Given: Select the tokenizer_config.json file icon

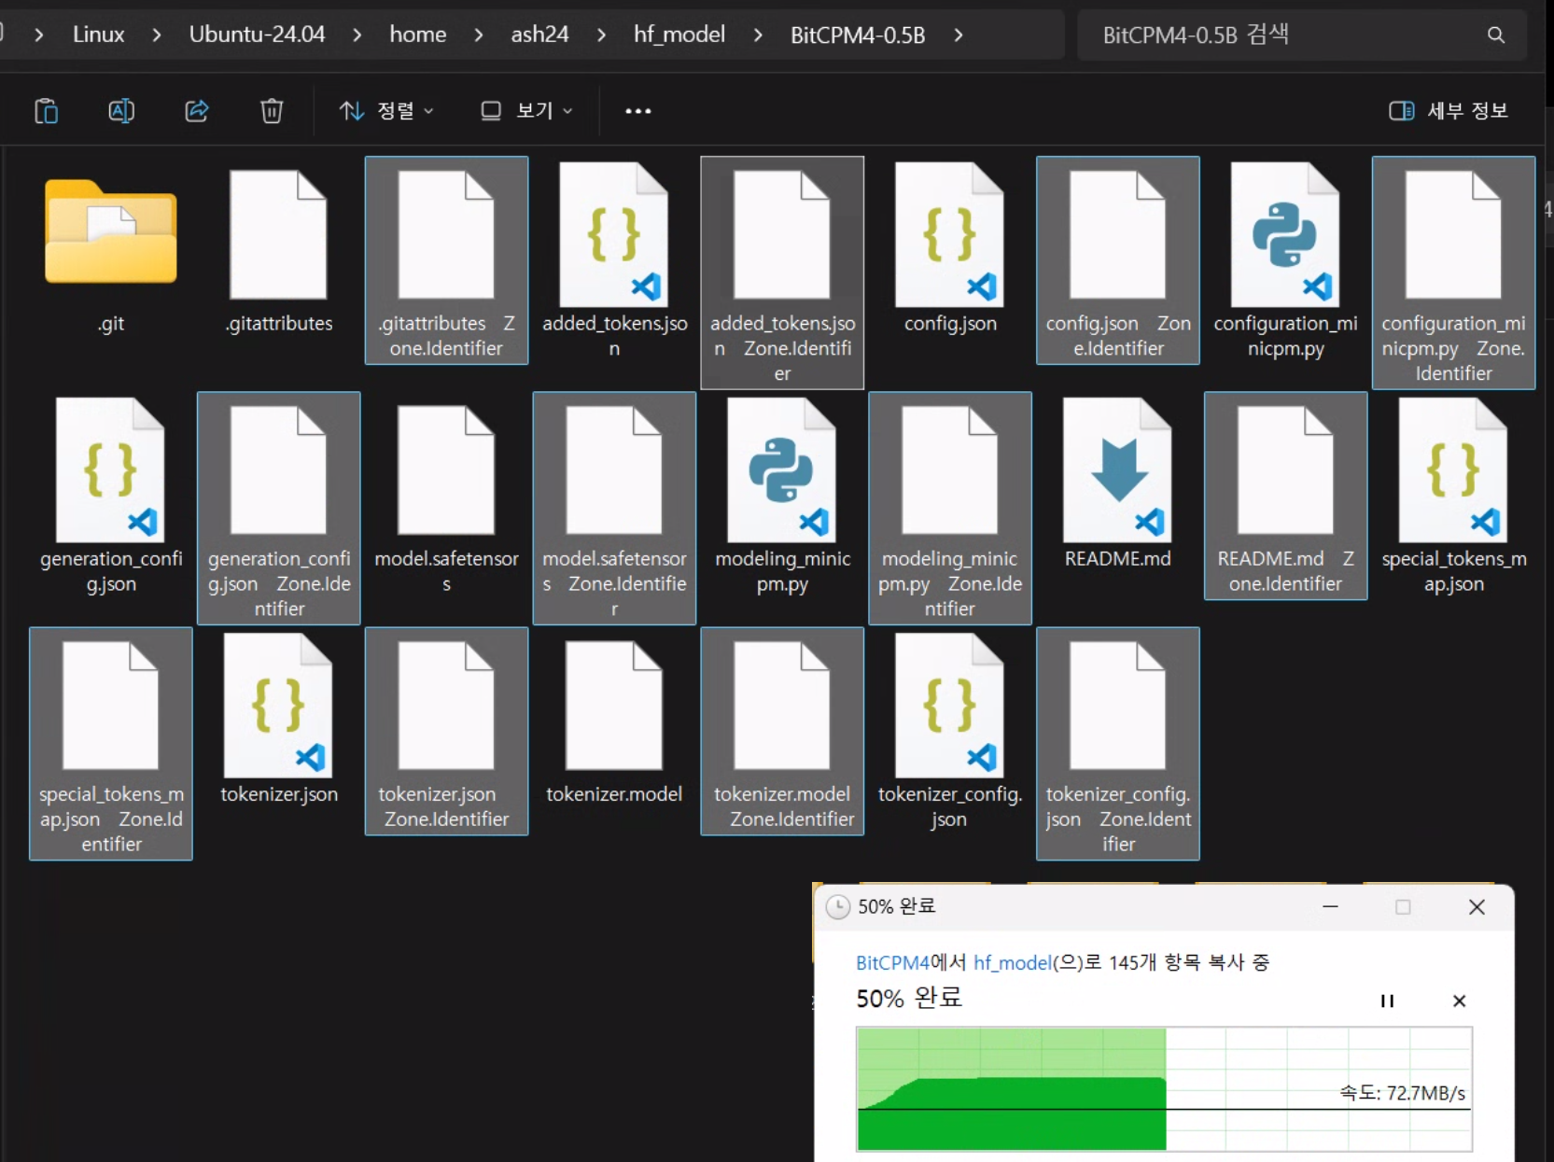Looking at the screenshot, I should click(950, 706).
